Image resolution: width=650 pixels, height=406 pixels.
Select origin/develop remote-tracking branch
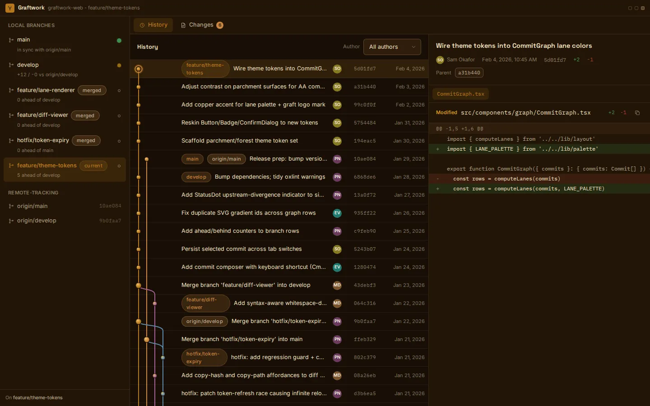[65, 221]
